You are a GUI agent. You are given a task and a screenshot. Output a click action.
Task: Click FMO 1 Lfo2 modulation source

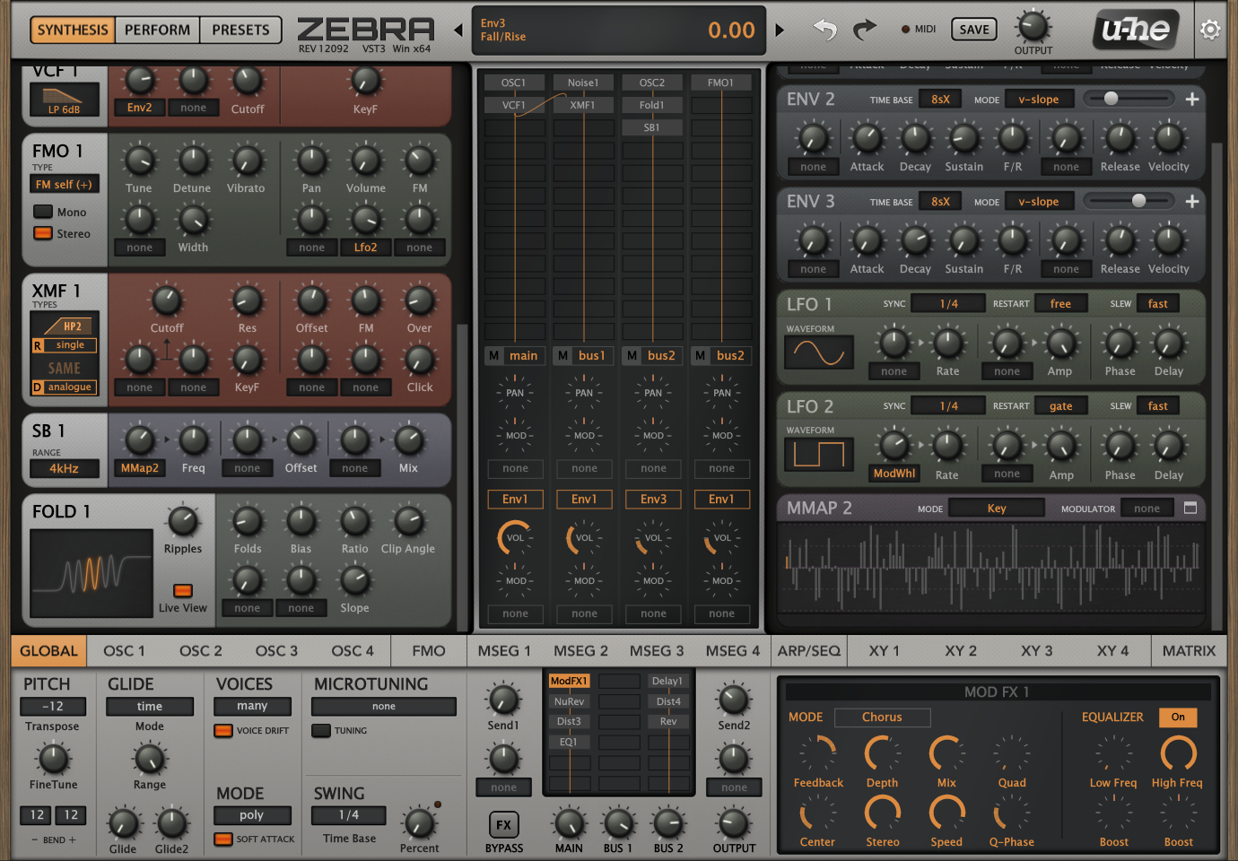(x=365, y=248)
